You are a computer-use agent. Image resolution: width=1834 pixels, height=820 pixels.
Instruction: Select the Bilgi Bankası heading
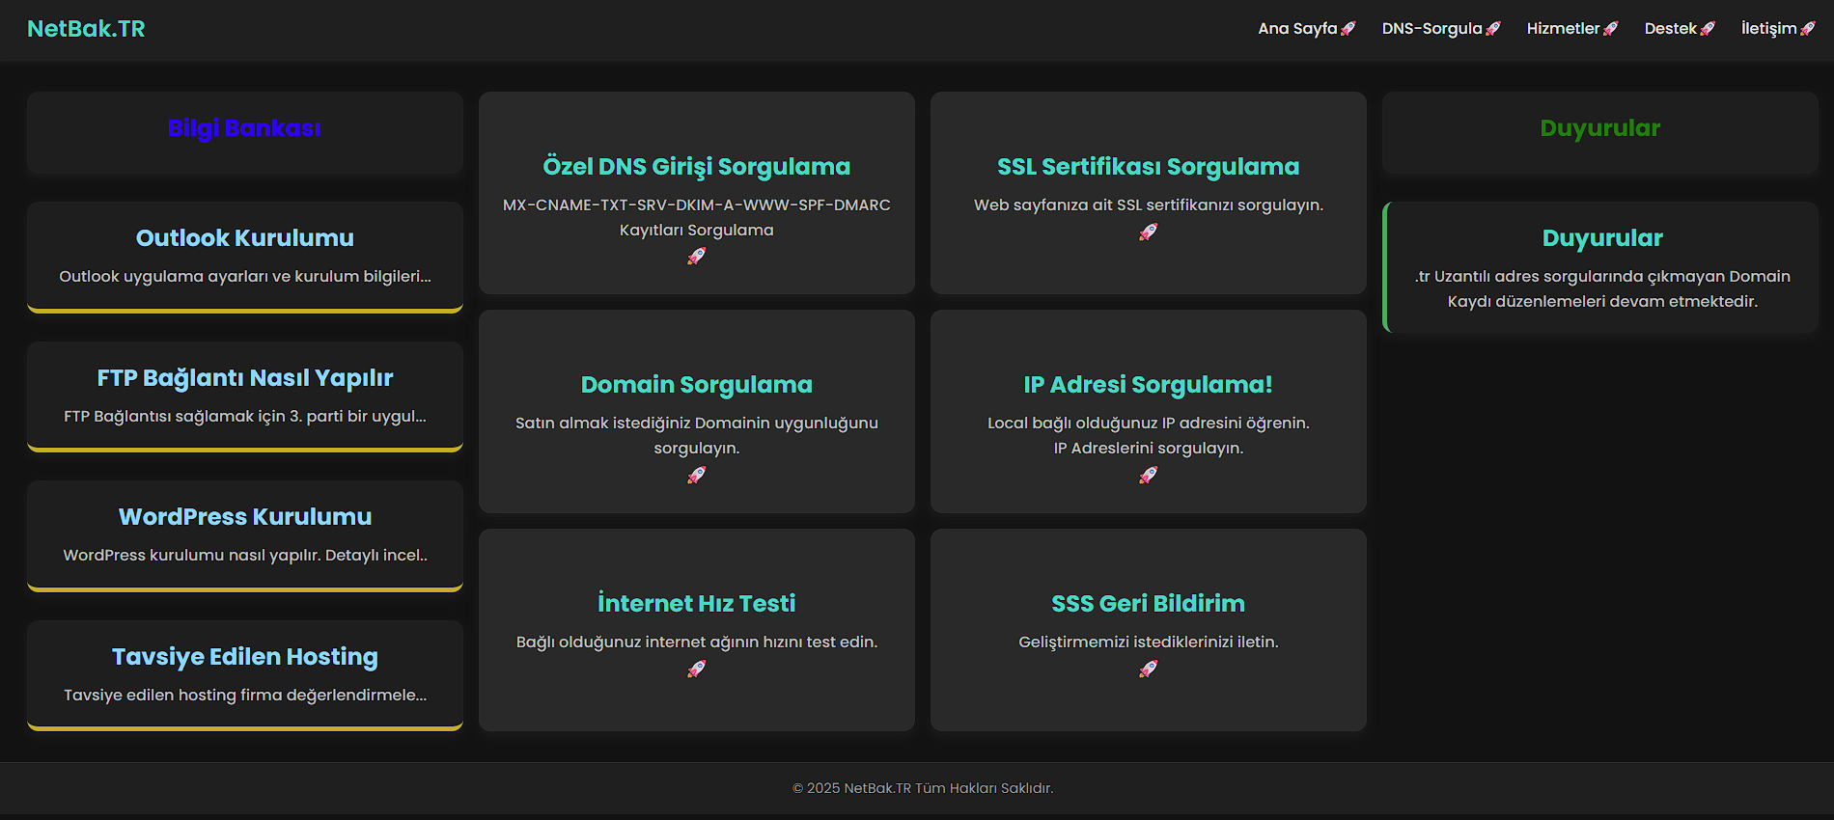point(244,128)
